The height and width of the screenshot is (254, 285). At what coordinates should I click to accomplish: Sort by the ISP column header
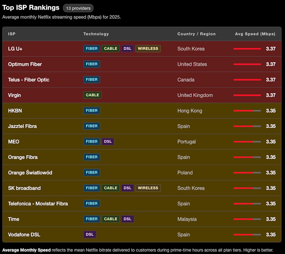(x=12, y=34)
